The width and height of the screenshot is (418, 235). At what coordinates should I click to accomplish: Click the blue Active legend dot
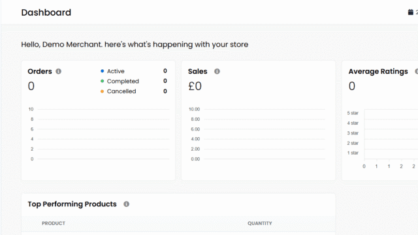[102, 71]
